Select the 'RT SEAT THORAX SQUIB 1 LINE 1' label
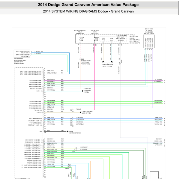The width and height of the screenshot is (180, 179). 32,167
